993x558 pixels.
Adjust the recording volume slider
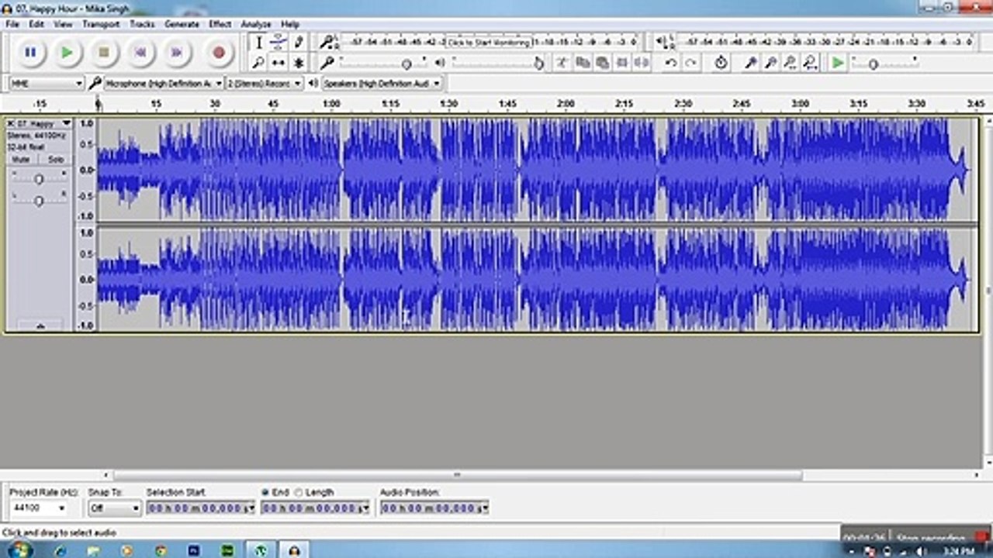406,64
